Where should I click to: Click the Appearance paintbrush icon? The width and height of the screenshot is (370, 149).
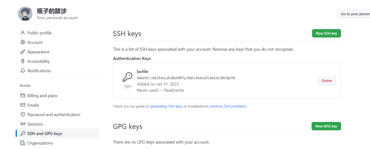tap(23, 52)
